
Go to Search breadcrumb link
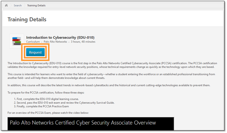point(18,6)
